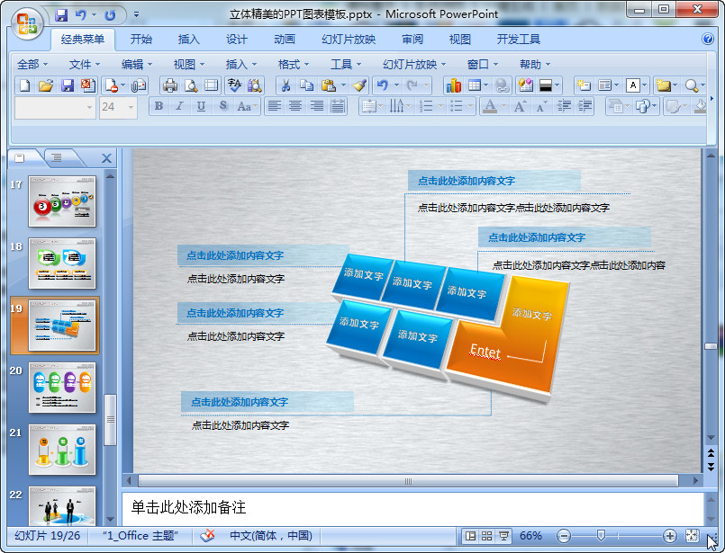Switch to Slide Sorter view in status bar
The image size is (725, 553).
[x=486, y=536]
